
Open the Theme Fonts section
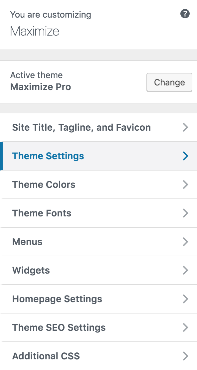[x=98, y=213]
